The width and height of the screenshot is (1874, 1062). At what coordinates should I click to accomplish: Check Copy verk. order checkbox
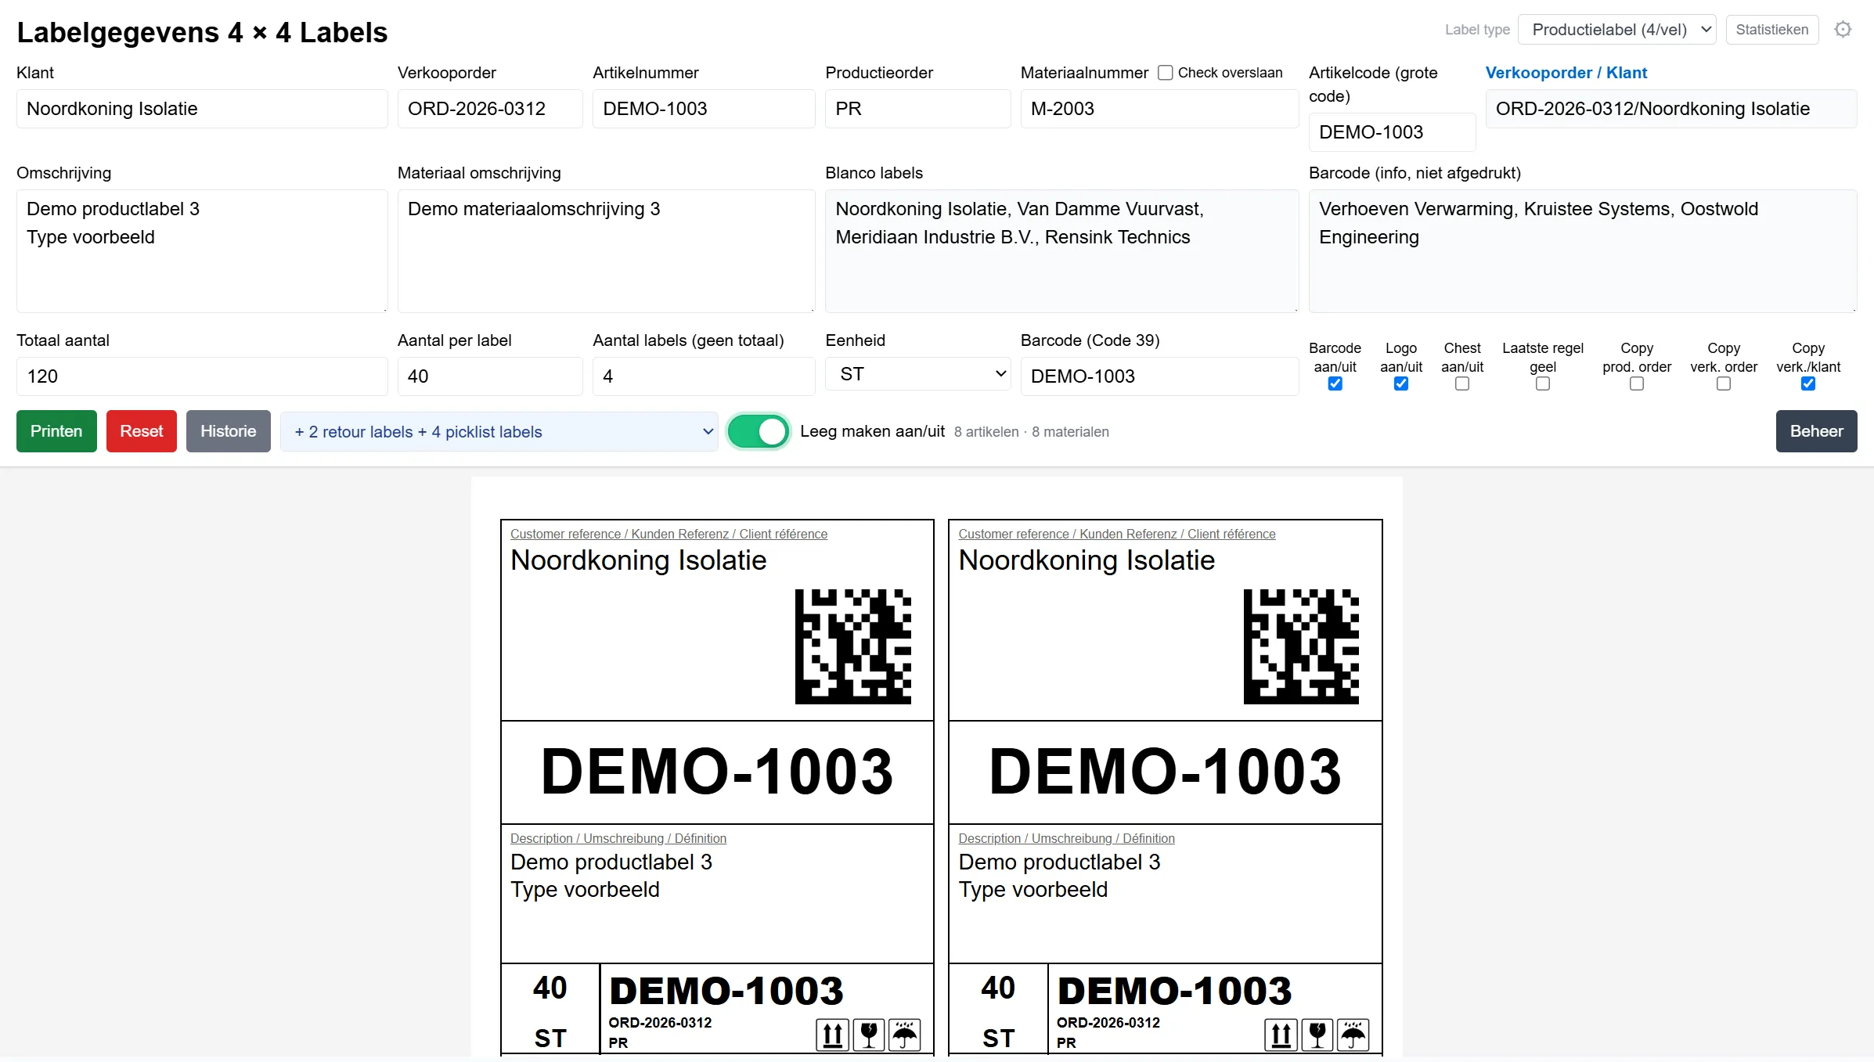(1724, 383)
